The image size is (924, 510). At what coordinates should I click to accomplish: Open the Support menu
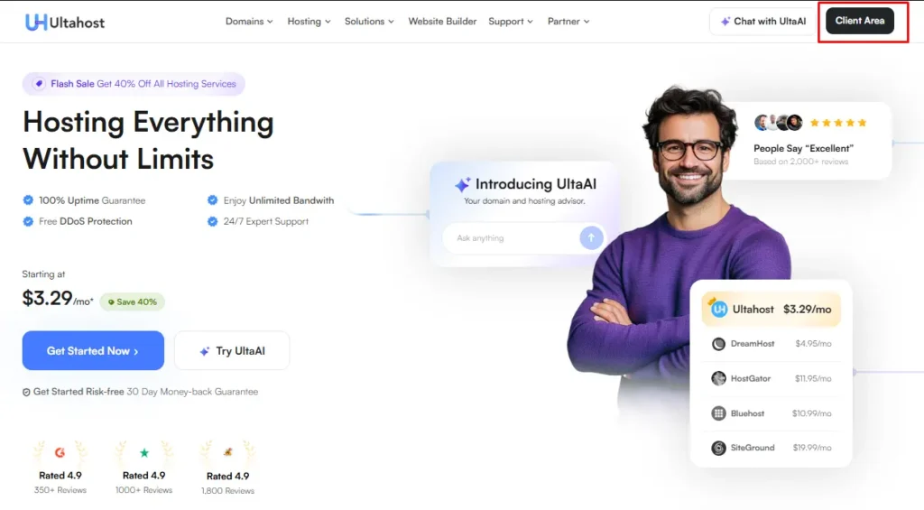pos(511,22)
